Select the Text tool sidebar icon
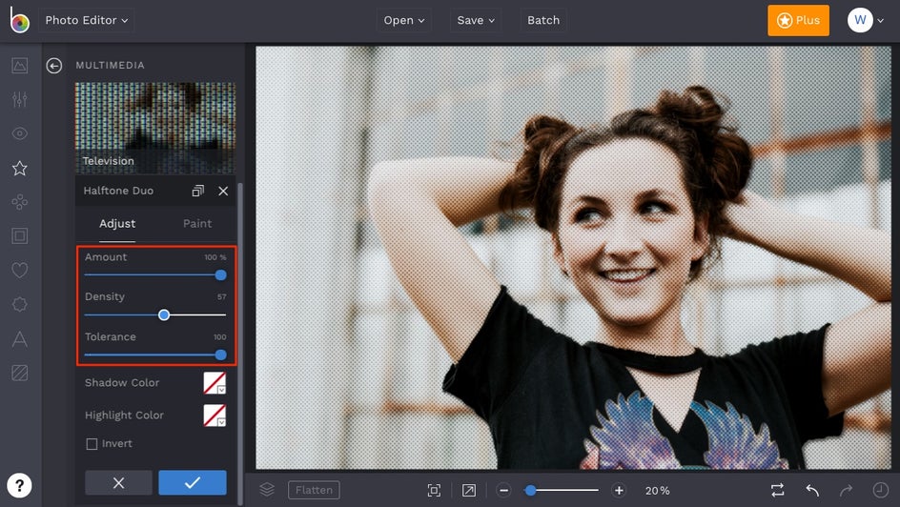The height and width of the screenshot is (507, 900). click(x=19, y=338)
